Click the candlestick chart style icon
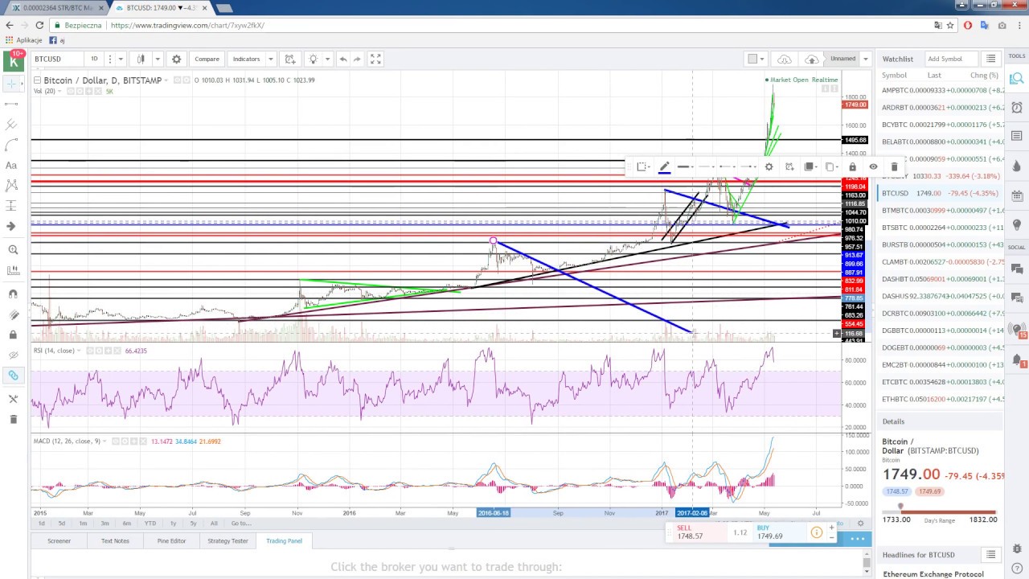Screen dimensions: 1029x579 (x=141, y=59)
